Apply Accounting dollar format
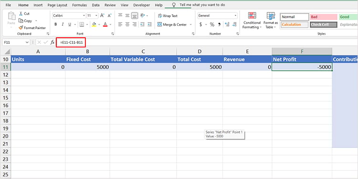Image resolution: width=358 pixels, height=179 pixels. pyautogui.click(x=200, y=24)
